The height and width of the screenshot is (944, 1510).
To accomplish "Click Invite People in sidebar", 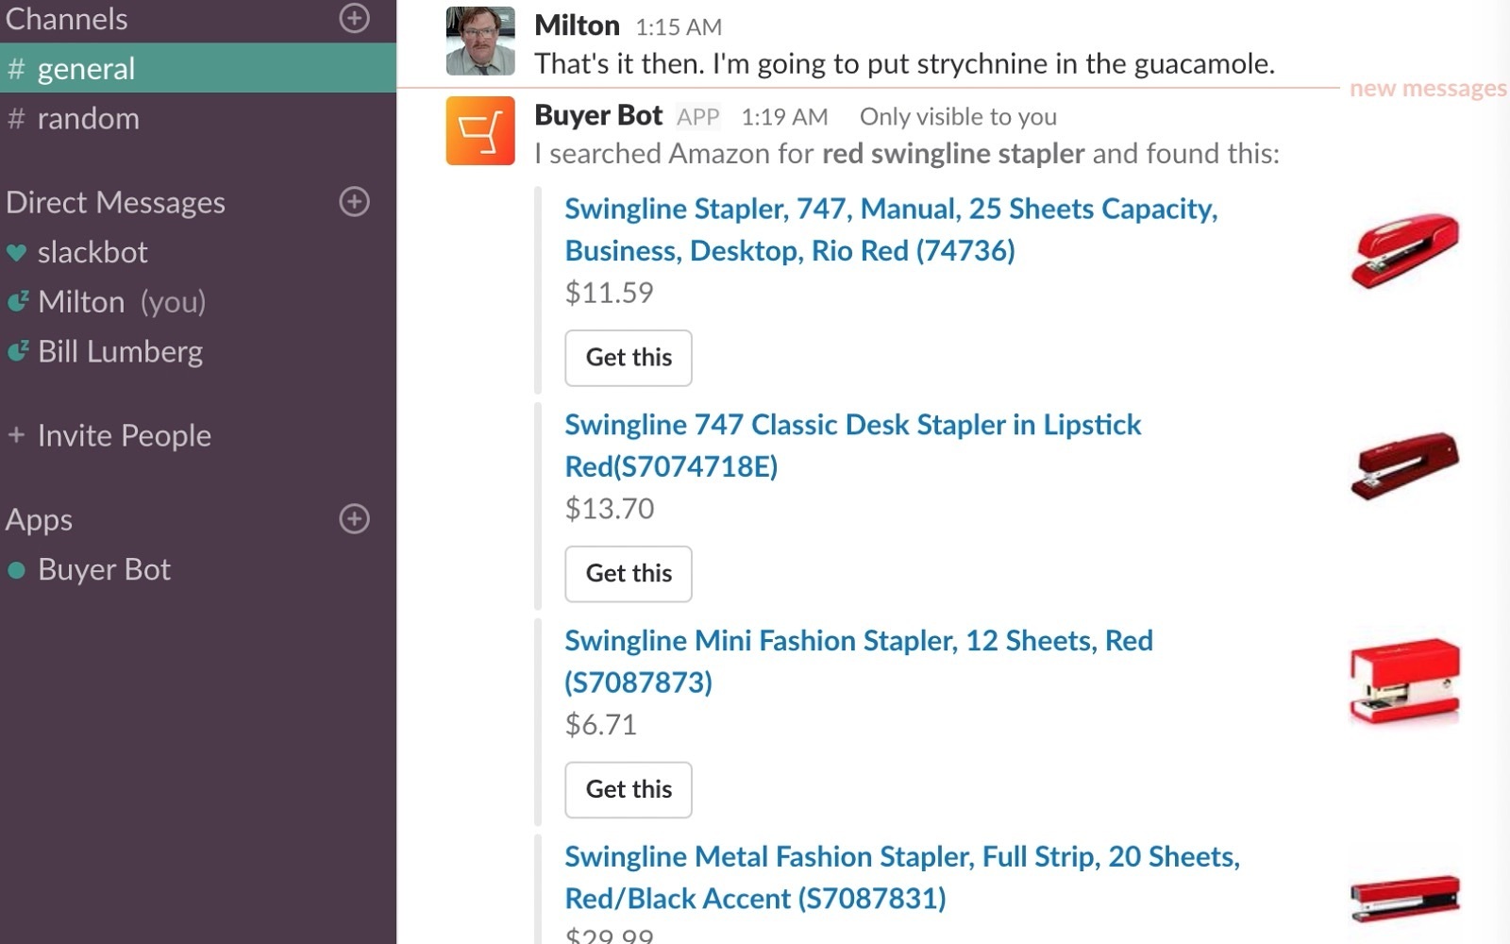I will tap(124, 435).
